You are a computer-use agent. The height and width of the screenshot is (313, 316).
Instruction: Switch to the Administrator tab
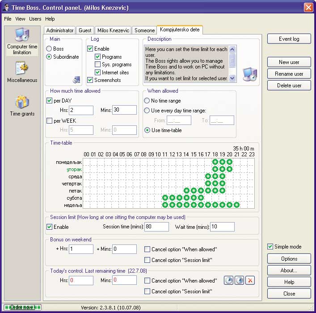[x=59, y=30]
